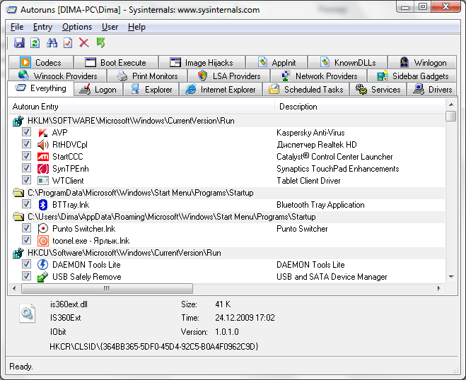Switch to the Scheduled Tasks tab
The height and width of the screenshot is (380, 466).
coord(306,90)
